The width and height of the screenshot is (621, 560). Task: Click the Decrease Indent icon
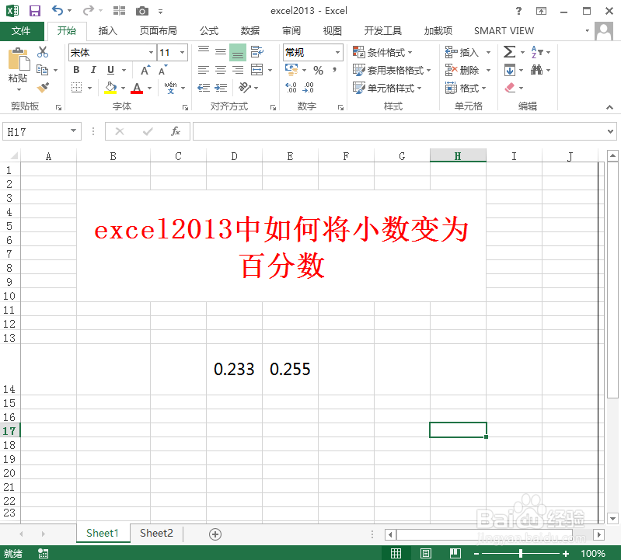coord(204,88)
